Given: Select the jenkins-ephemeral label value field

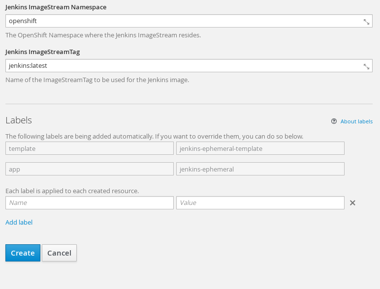Looking at the screenshot, I should click(260, 169).
